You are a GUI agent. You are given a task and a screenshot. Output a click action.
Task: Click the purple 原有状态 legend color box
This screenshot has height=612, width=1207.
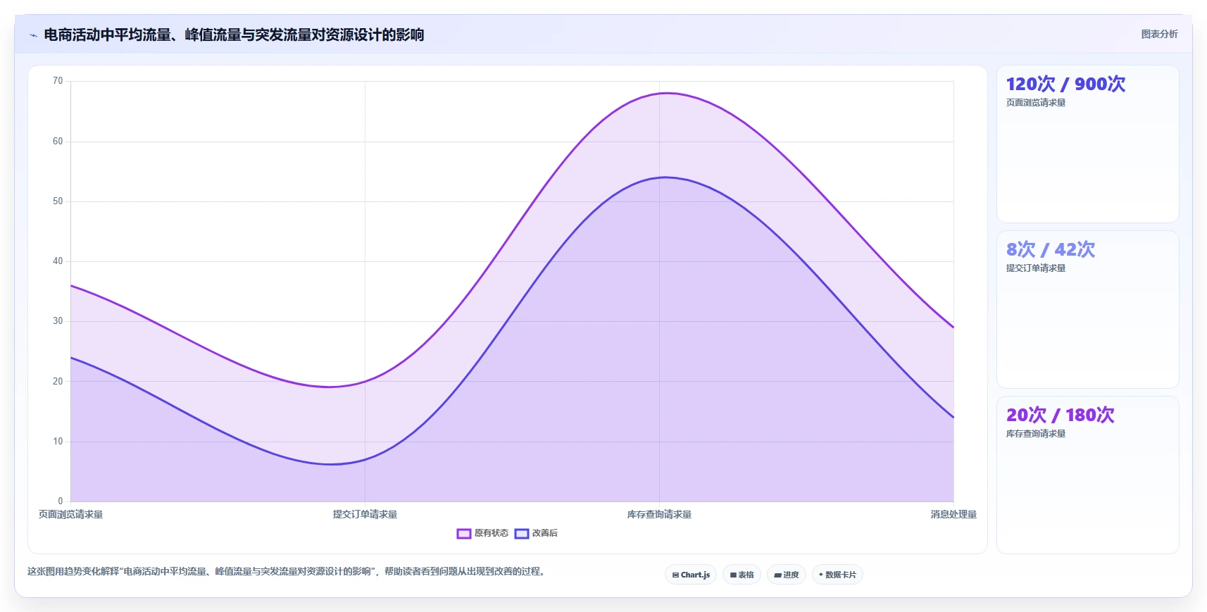click(463, 533)
